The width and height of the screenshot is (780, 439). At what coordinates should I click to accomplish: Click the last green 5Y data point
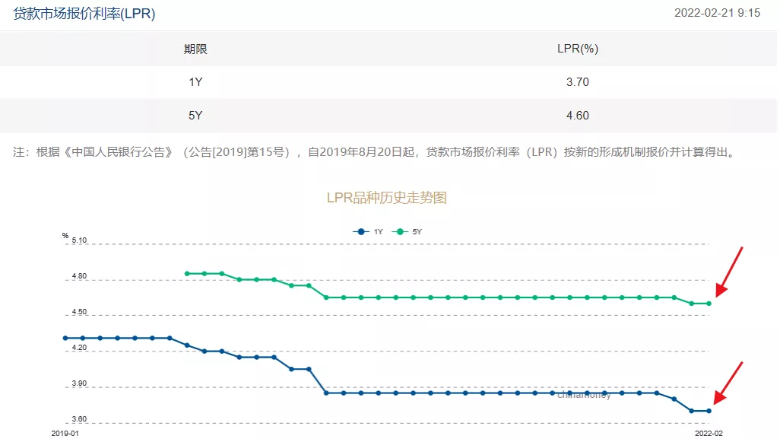click(x=709, y=304)
